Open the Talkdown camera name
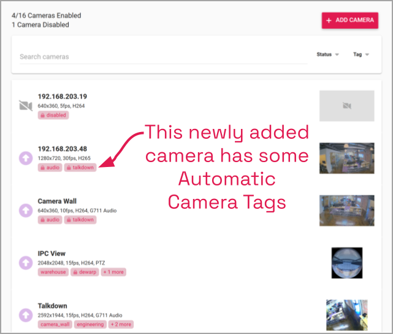 (52, 306)
